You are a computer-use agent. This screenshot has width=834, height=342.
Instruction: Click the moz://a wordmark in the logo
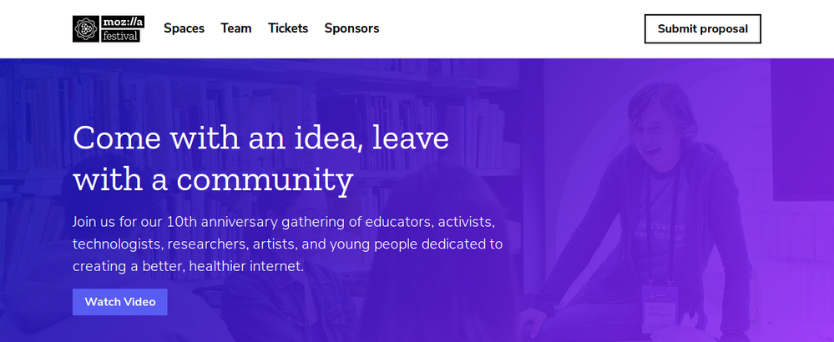click(123, 23)
